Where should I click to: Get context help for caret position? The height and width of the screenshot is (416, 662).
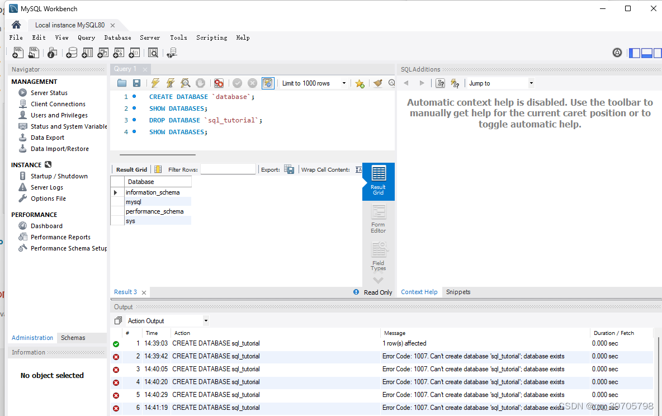tap(441, 83)
